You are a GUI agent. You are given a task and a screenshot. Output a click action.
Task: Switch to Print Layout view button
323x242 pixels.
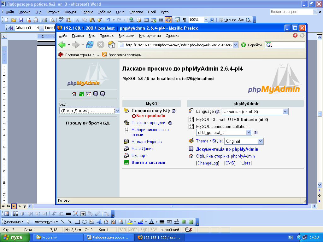pyautogui.click(x=14, y=206)
